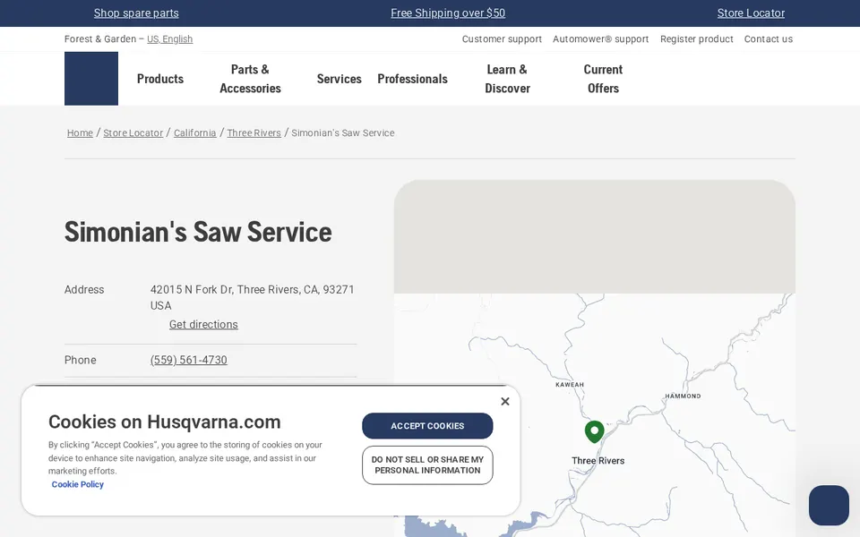Open the Learn & Discover menu
860x537 pixels.
coord(507,79)
